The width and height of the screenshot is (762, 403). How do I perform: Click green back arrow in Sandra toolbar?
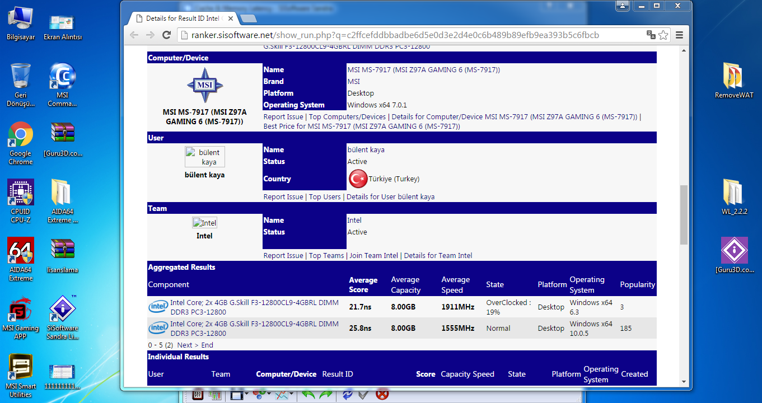click(x=309, y=394)
